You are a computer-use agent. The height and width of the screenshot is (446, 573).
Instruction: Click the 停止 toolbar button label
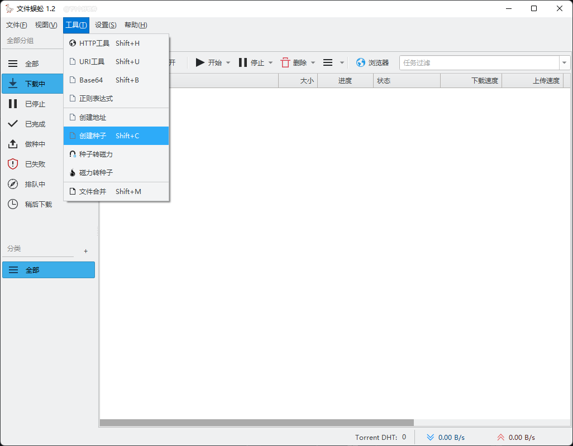(x=257, y=63)
